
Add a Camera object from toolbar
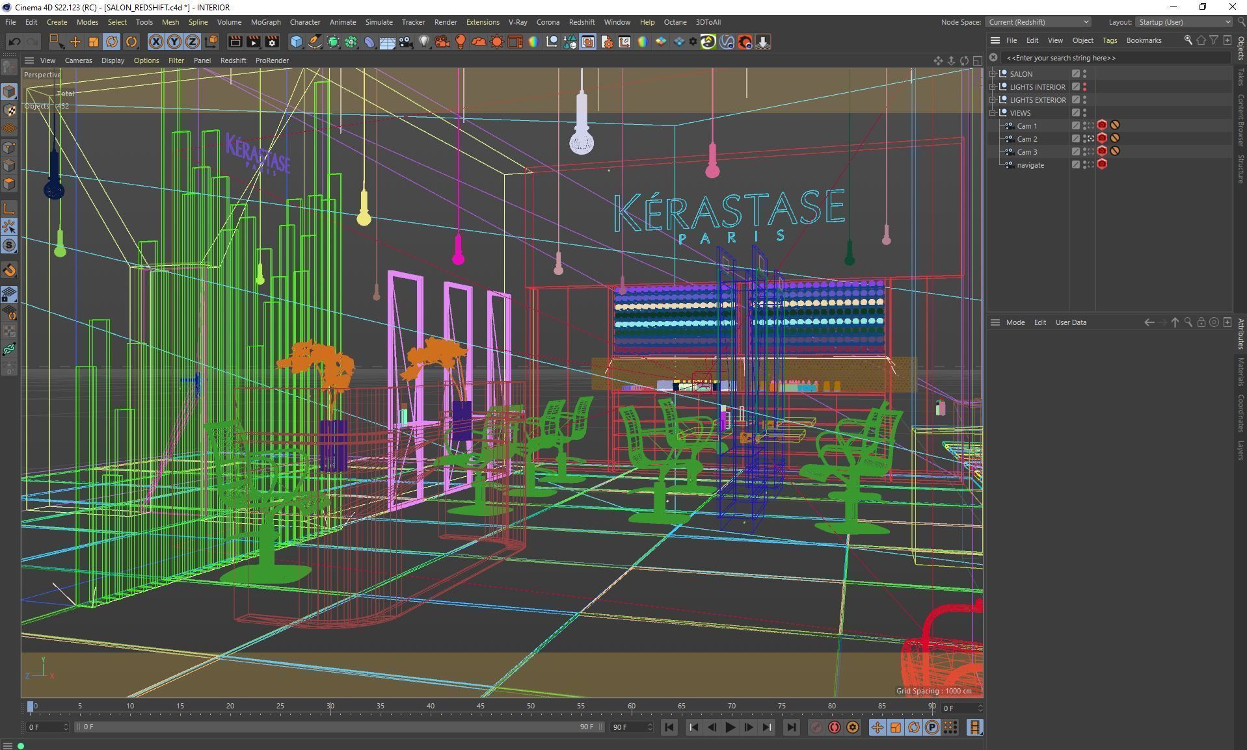click(405, 42)
